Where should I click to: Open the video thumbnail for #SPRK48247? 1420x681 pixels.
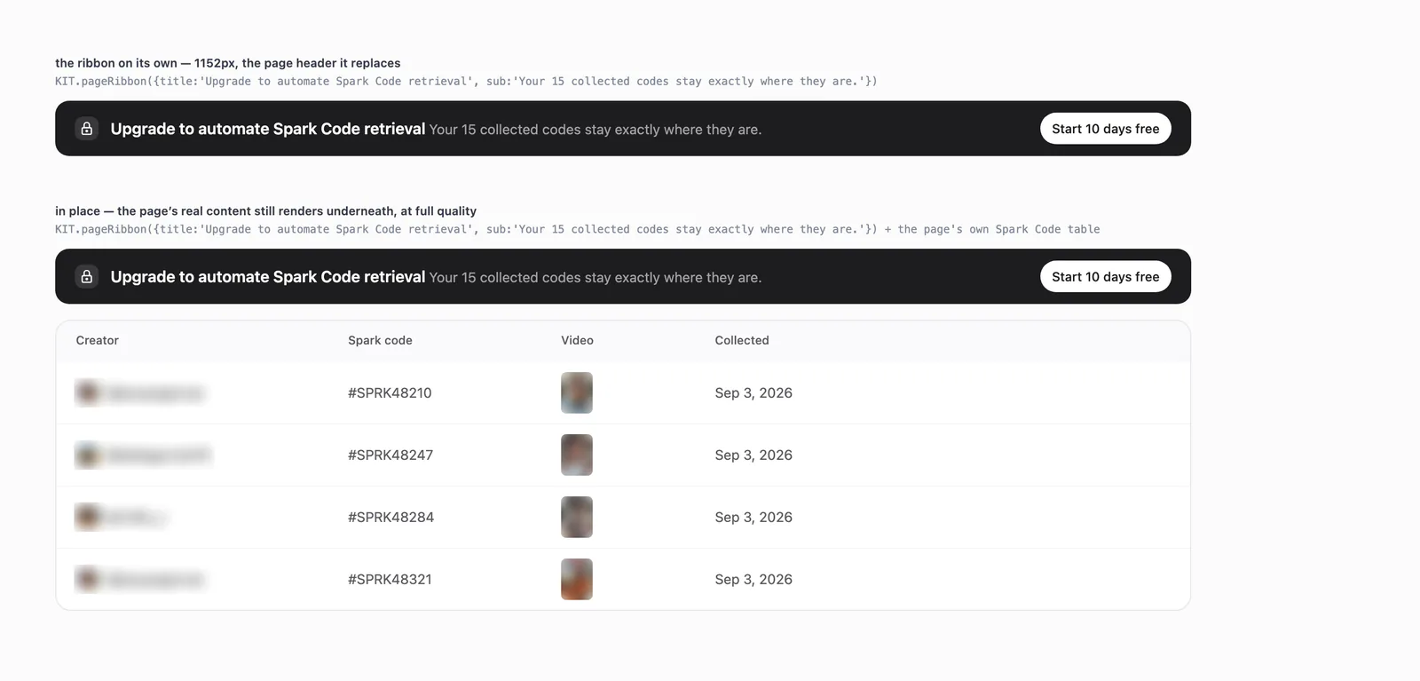[x=577, y=455]
